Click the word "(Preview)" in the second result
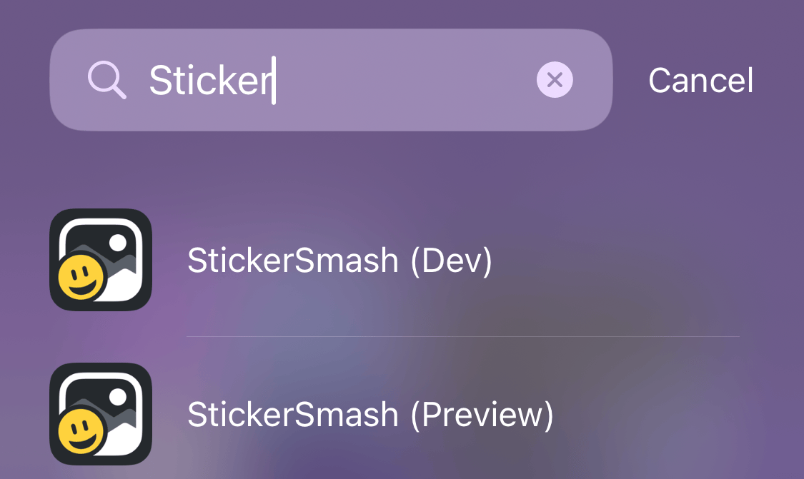804x479 pixels. 482,415
